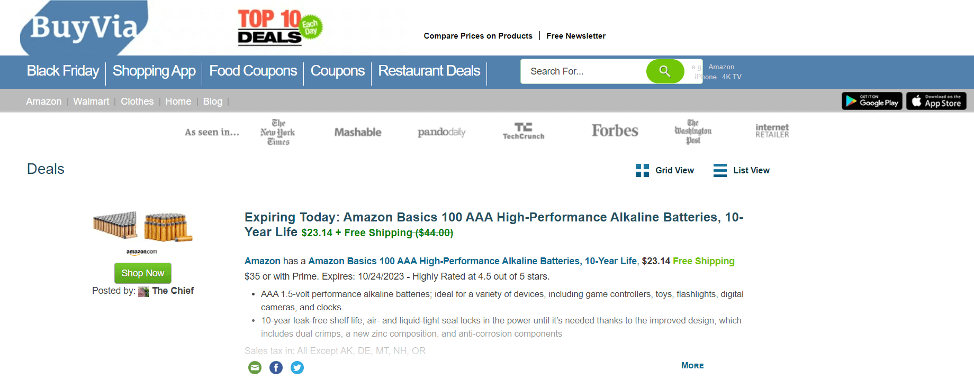Expand deal details with More link

coord(692,366)
